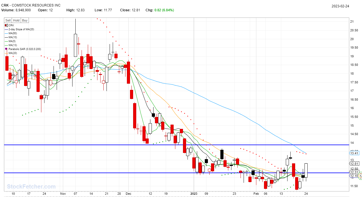Click the 09 date axis label
This screenshot has width=362, height=197.
click(206, 194)
